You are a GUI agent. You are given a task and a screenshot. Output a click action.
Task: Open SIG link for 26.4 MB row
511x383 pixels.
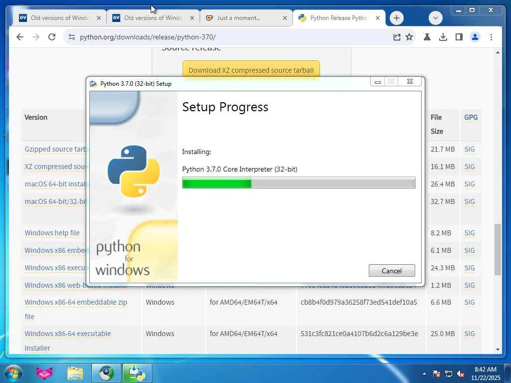click(x=469, y=184)
